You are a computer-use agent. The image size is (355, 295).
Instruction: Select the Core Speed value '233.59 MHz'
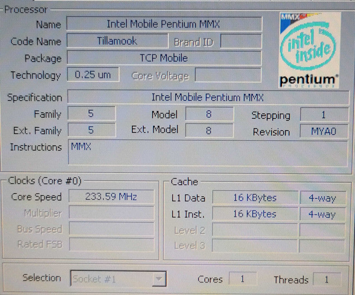click(111, 196)
